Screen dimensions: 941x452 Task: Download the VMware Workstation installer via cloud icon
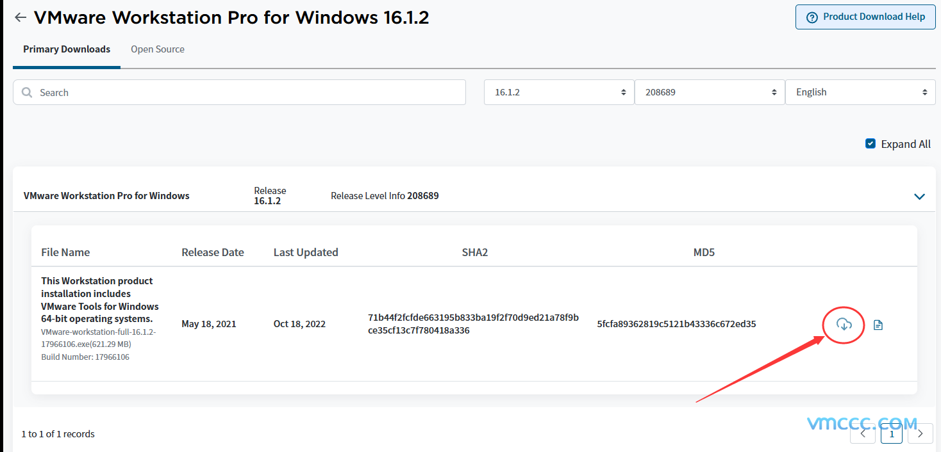844,325
